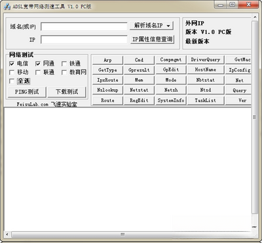This screenshot has width=262, height=243.
Task: Click the FeisuLab.com 飞速实验室 text
Action: pyautogui.click(x=47, y=104)
